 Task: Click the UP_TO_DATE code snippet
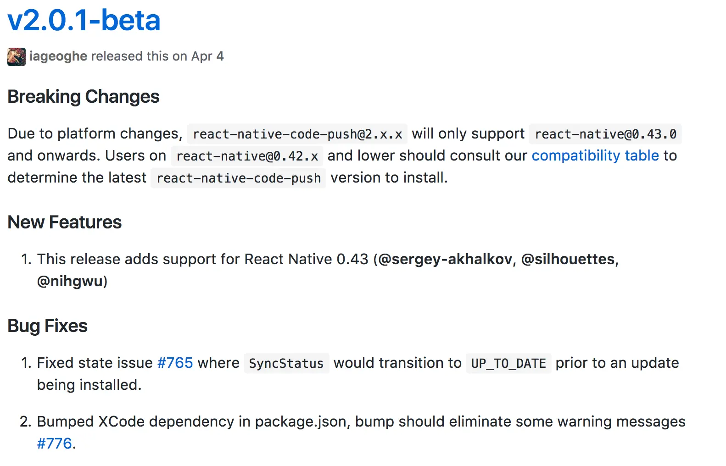tap(508, 363)
